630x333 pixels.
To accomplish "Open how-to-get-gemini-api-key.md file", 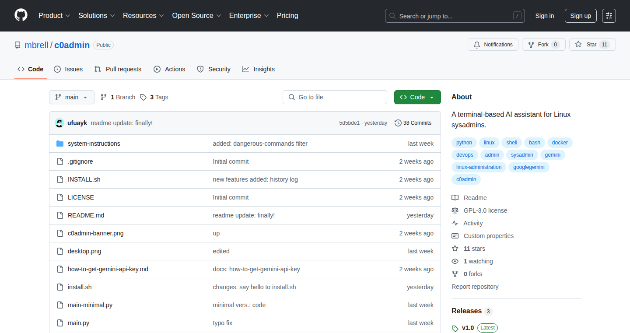I will coord(108,269).
